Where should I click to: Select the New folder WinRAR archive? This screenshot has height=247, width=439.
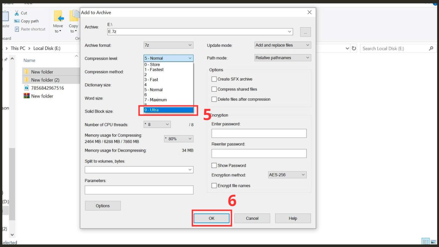point(38,96)
